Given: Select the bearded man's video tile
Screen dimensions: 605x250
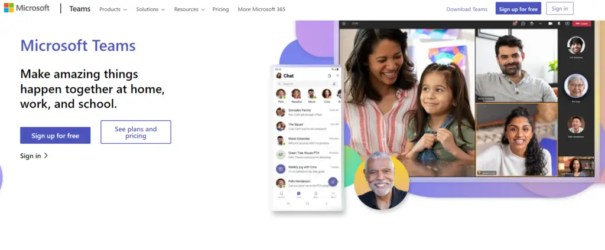Looking at the screenshot, I should [x=516, y=65].
